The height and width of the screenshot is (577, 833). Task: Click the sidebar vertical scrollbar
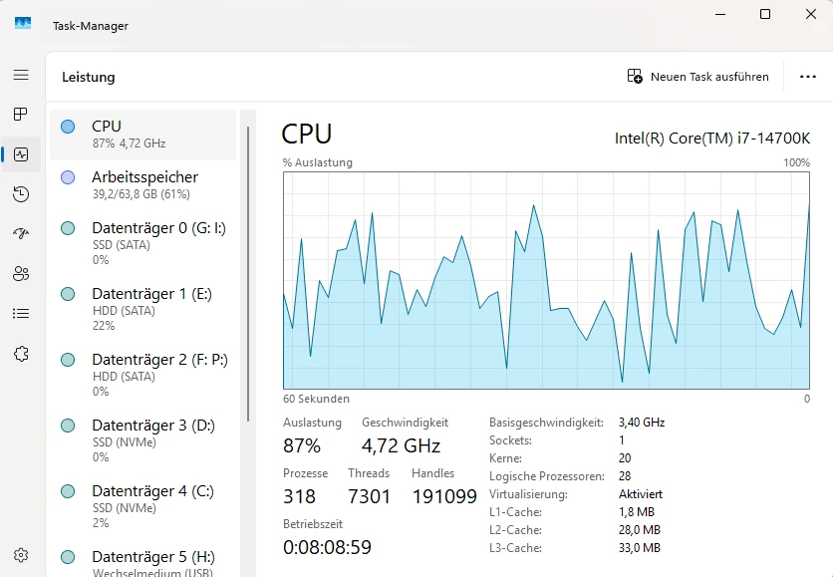point(248,274)
